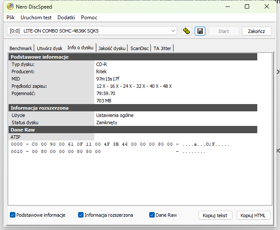
Task: Toggle Informacja rozszerzona checkbox
Action: coord(81,215)
